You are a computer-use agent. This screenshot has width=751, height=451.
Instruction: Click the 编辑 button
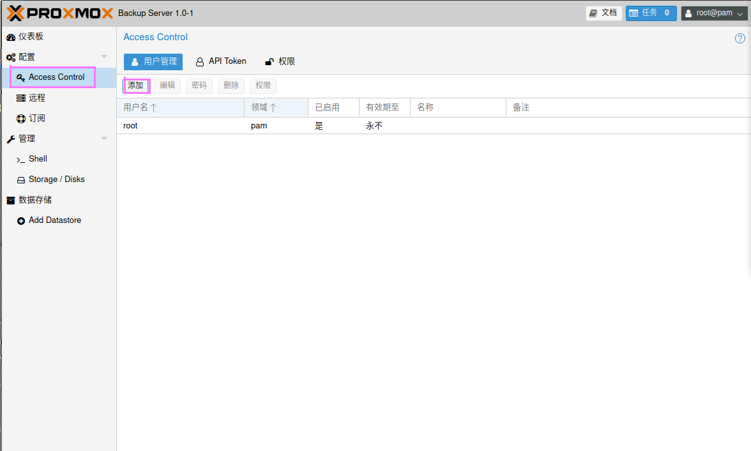coord(167,86)
